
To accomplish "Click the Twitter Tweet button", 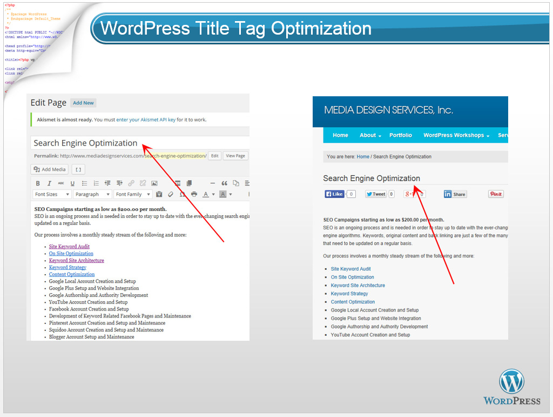I will tap(376, 194).
